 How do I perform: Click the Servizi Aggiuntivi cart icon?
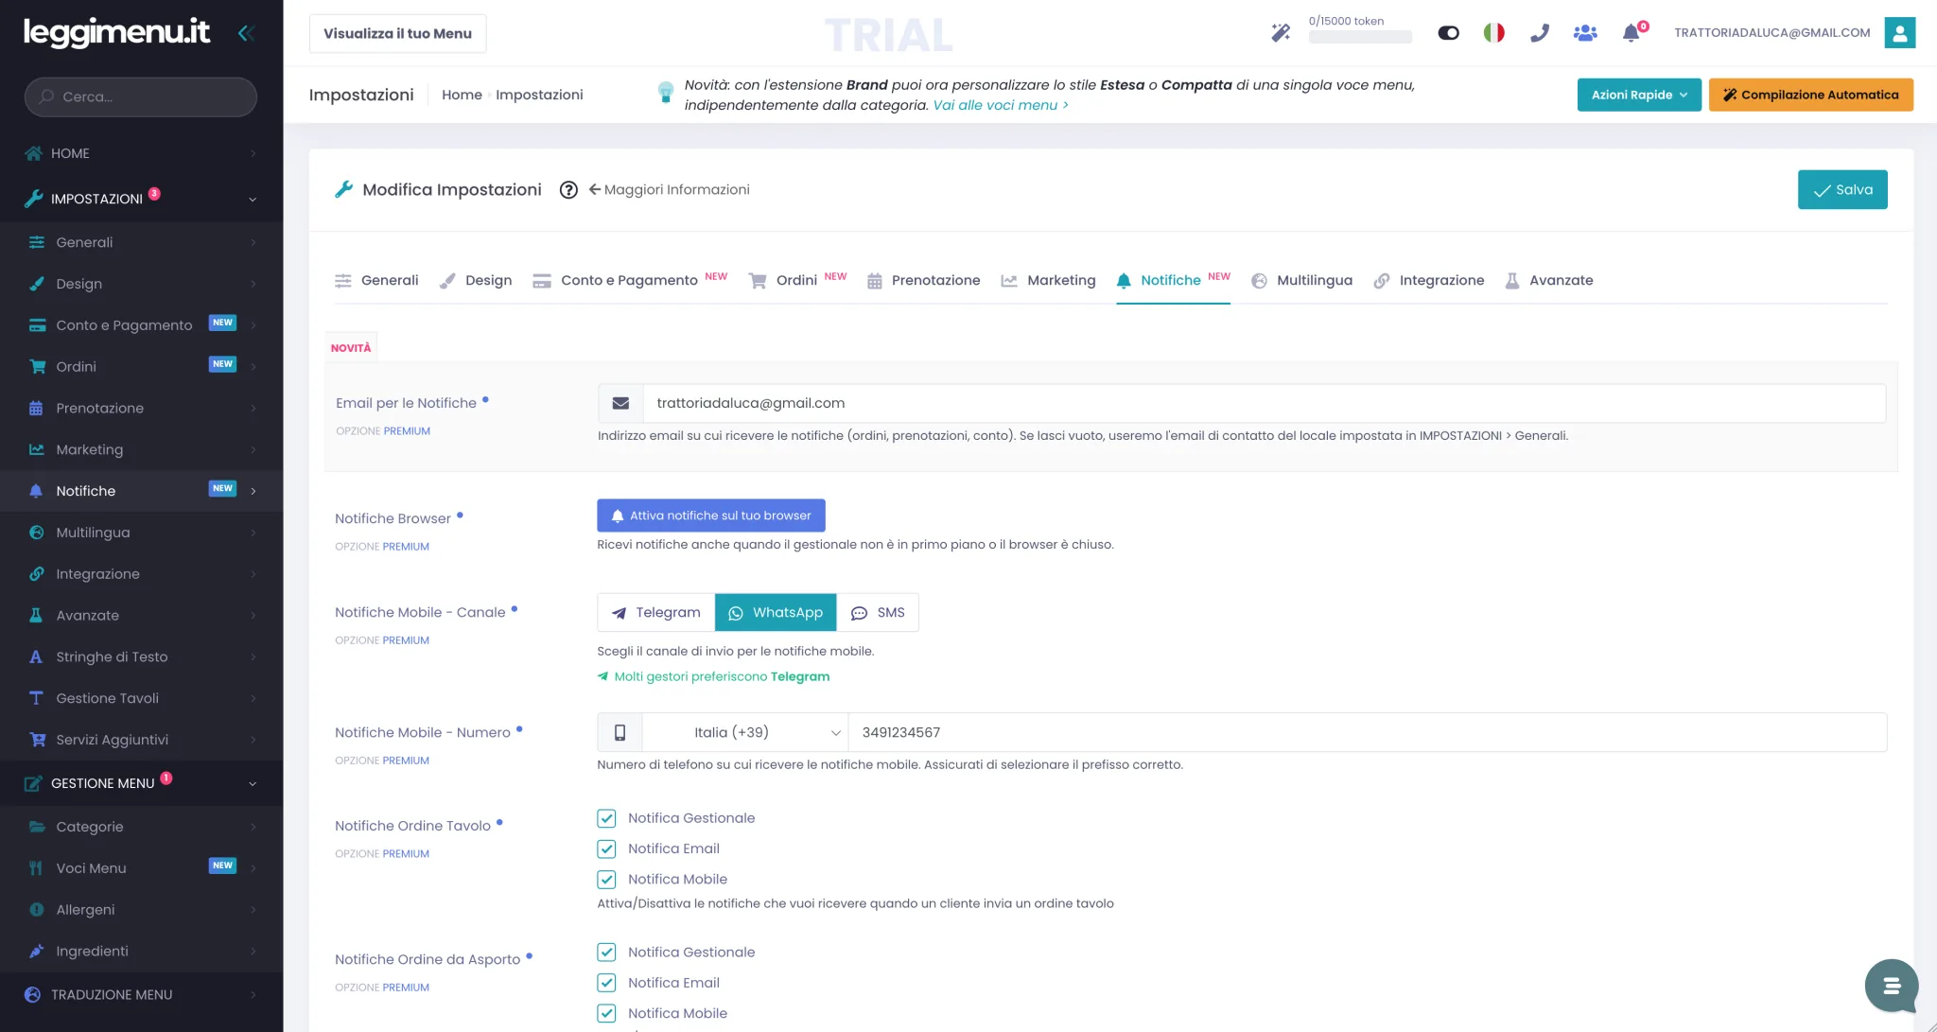tap(37, 740)
